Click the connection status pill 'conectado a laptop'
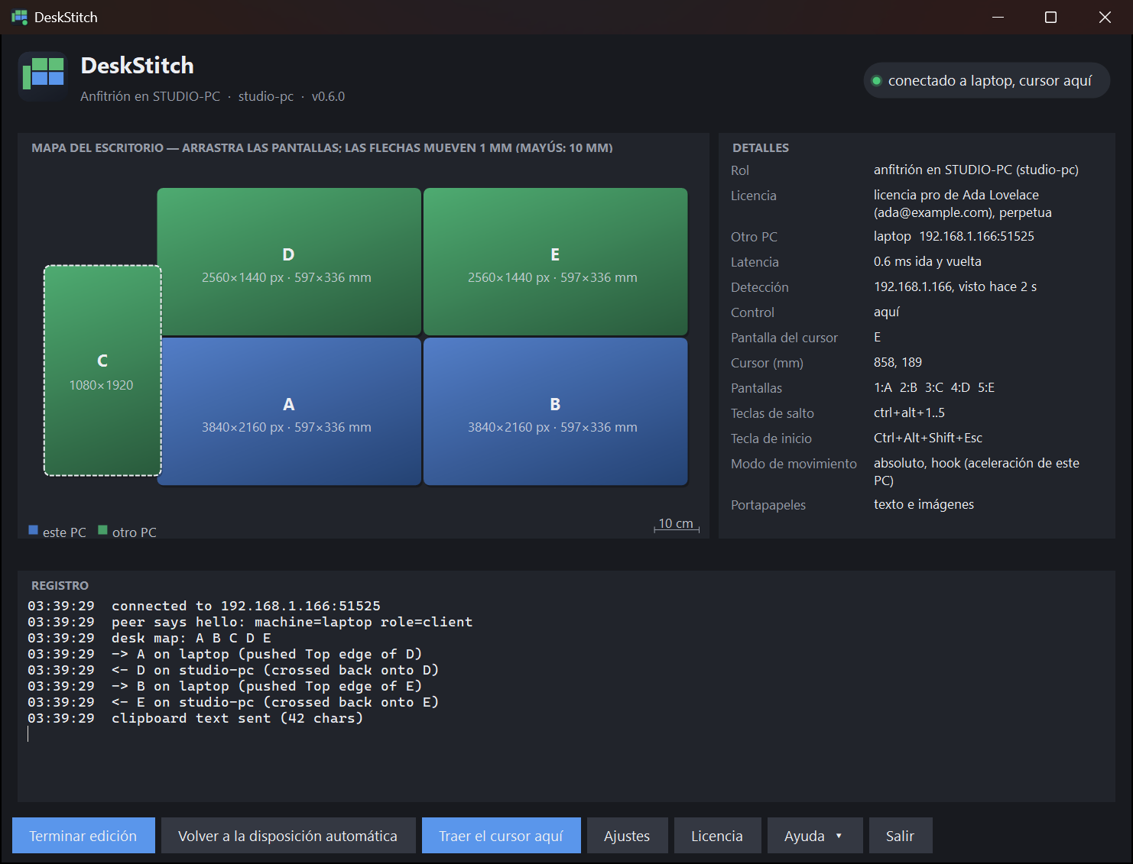This screenshot has width=1133, height=864. pyautogui.click(x=986, y=80)
